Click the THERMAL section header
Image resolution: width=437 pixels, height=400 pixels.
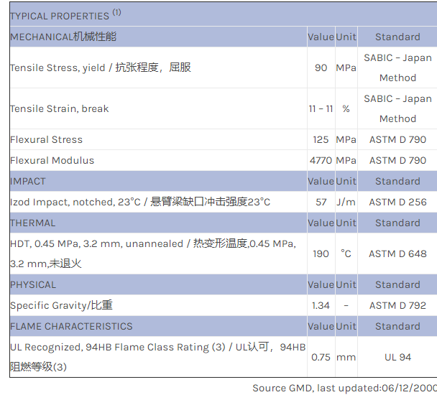33,223
